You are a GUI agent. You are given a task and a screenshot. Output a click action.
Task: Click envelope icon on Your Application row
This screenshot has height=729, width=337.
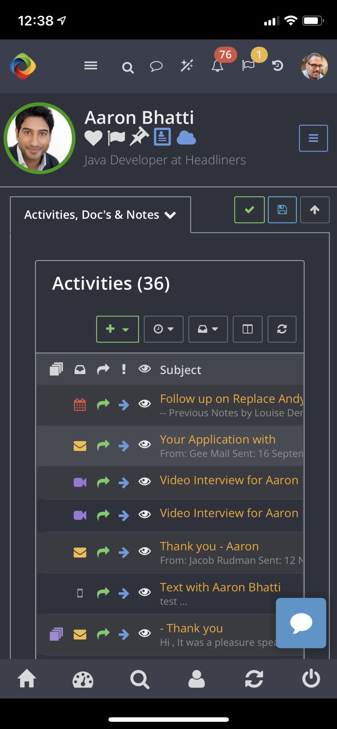(80, 446)
